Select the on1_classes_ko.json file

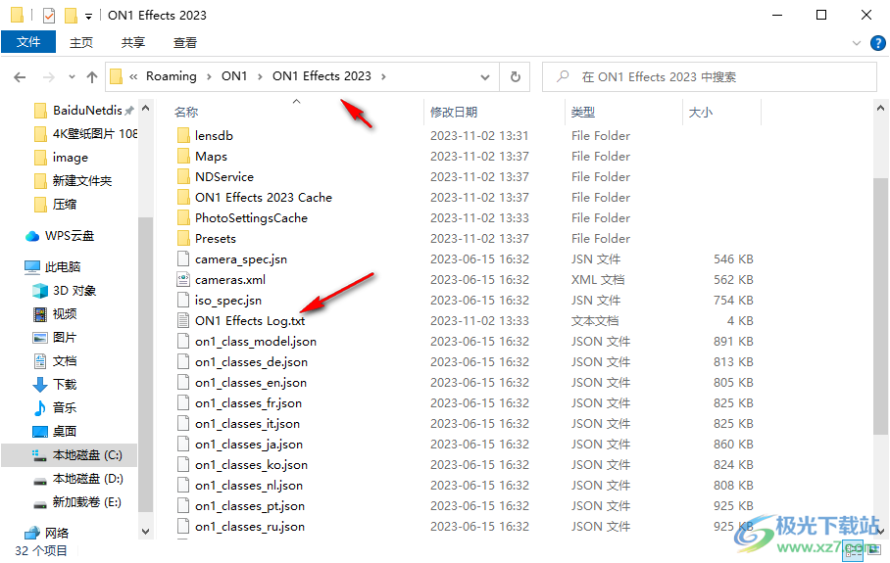point(251,464)
